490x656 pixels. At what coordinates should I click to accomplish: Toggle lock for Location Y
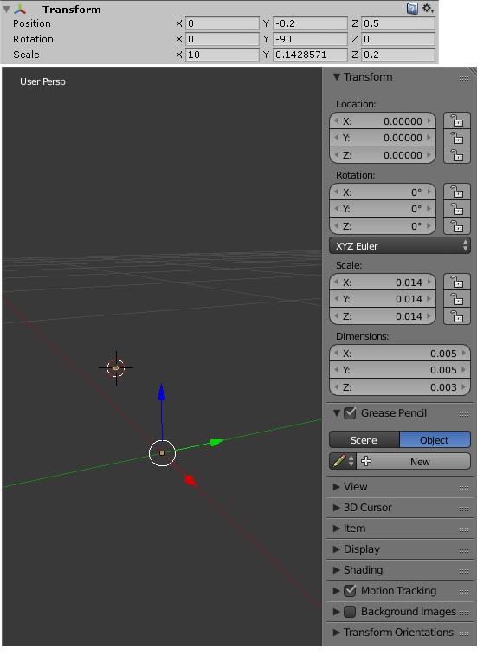click(456, 138)
